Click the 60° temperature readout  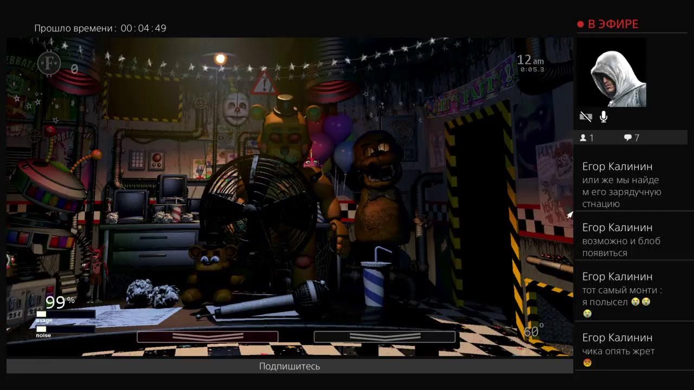[x=534, y=331]
